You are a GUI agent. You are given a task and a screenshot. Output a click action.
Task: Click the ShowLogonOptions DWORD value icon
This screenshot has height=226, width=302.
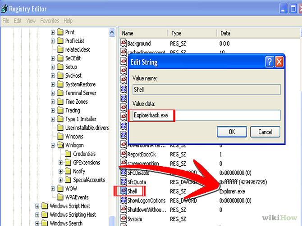click(124, 200)
